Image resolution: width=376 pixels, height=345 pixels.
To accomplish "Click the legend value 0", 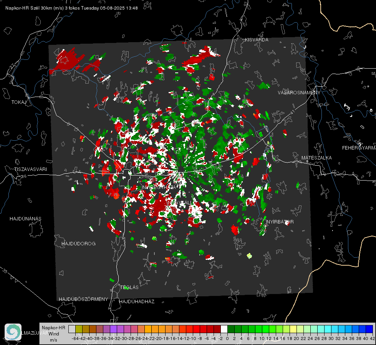I will (227, 338).
